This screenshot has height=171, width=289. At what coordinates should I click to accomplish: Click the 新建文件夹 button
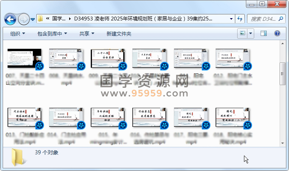tap(119, 34)
